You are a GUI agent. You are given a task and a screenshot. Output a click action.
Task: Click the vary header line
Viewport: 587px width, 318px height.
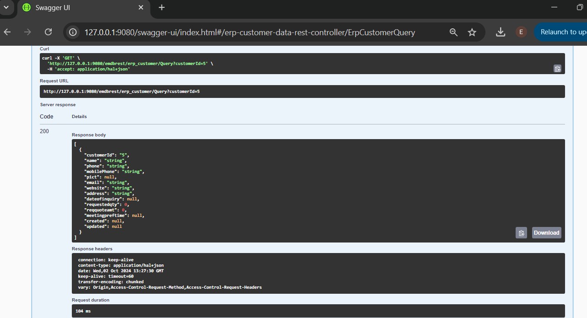[170, 287]
